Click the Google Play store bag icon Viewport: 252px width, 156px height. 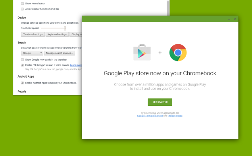142,52
